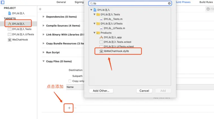Viewport: 214px width, 119px height.
Task: Click the DYLib__UITests.m file icon
Action: (101, 28)
